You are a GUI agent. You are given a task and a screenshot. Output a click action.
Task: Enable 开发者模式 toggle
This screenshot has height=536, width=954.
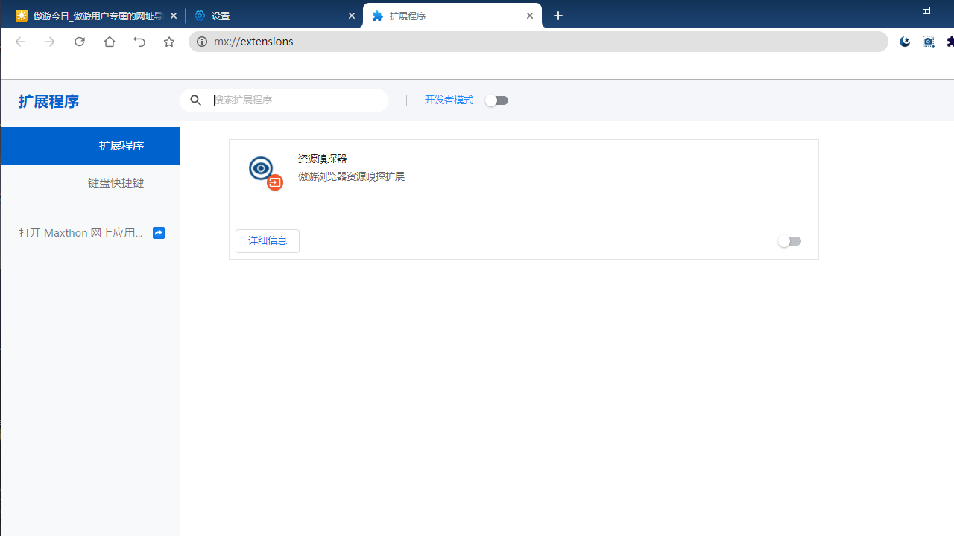pyautogui.click(x=496, y=100)
